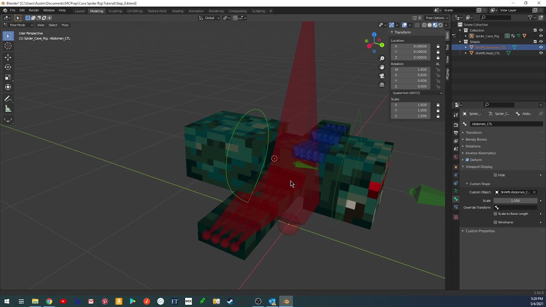Toggle the camera view icon
This screenshot has width=546, height=307.
click(382, 76)
